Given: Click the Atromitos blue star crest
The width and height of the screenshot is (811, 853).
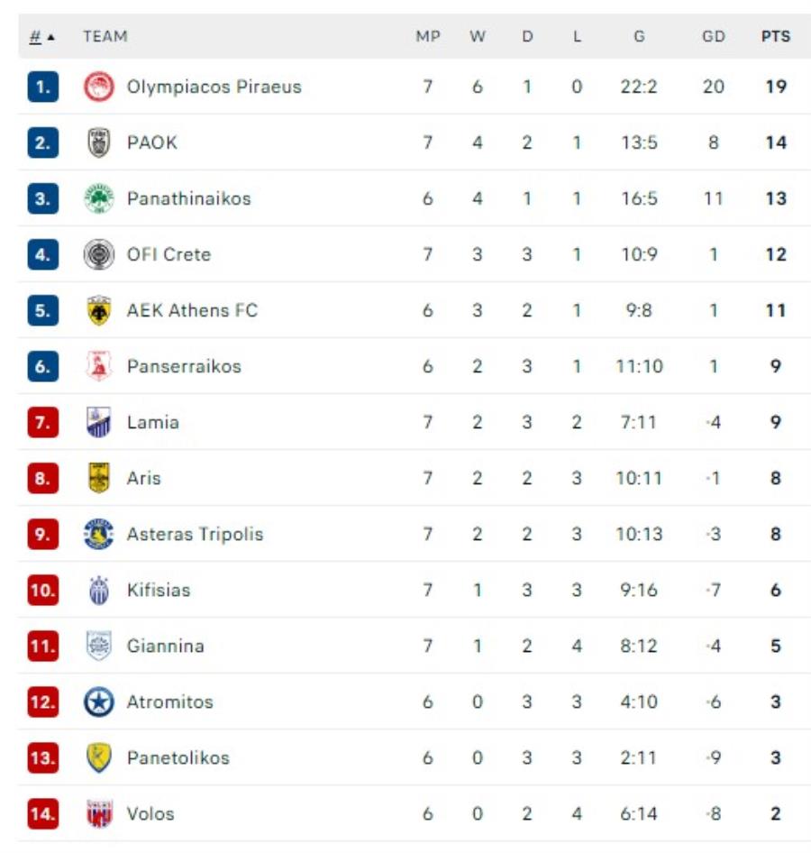Looking at the screenshot, I should (x=98, y=702).
